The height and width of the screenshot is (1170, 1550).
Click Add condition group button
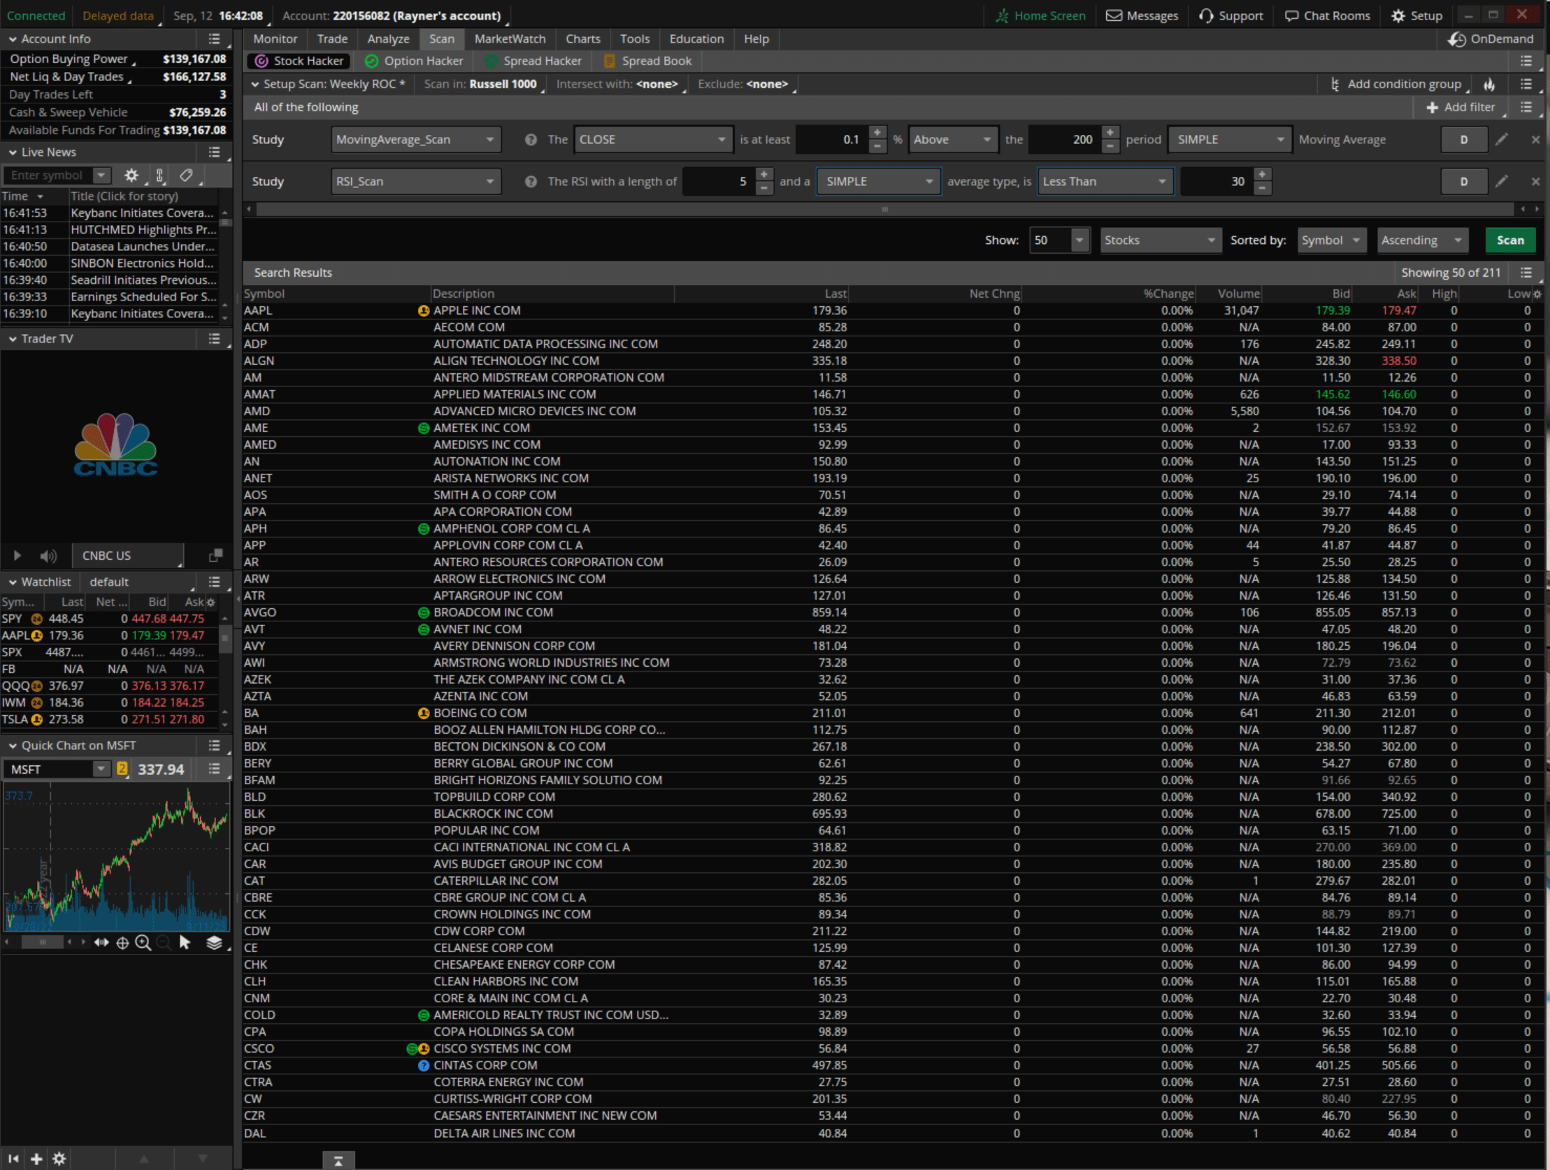point(1396,84)
